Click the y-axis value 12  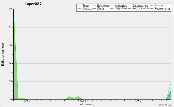coord(10,81)
